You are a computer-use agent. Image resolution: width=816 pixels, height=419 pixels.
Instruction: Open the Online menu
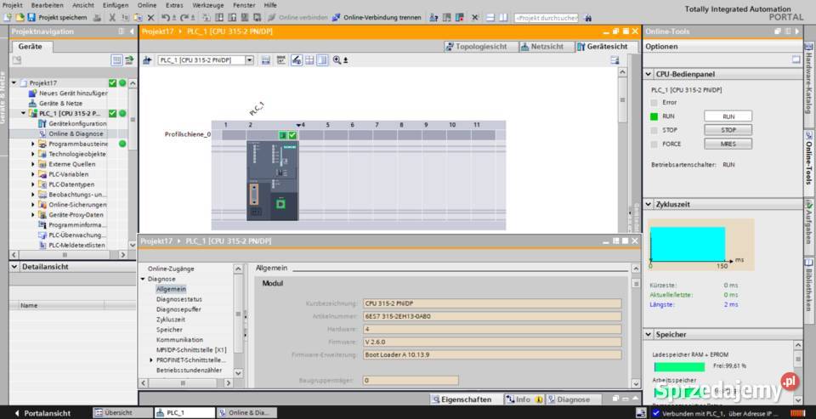147,5
